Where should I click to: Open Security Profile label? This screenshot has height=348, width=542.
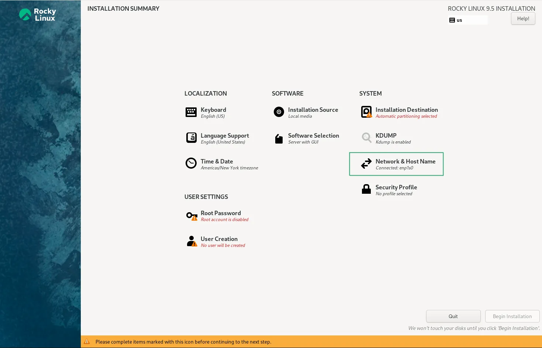coord(396,187)
